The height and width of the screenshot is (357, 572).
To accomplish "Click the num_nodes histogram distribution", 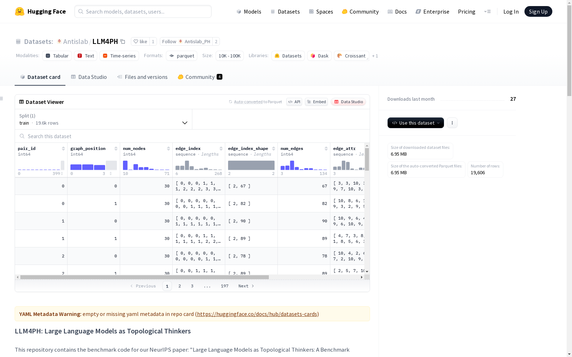I will (146, 165).
